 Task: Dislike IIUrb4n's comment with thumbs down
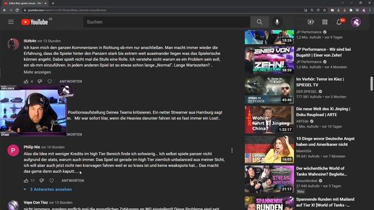(40, 82)
